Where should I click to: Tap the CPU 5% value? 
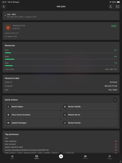(116, 50)
